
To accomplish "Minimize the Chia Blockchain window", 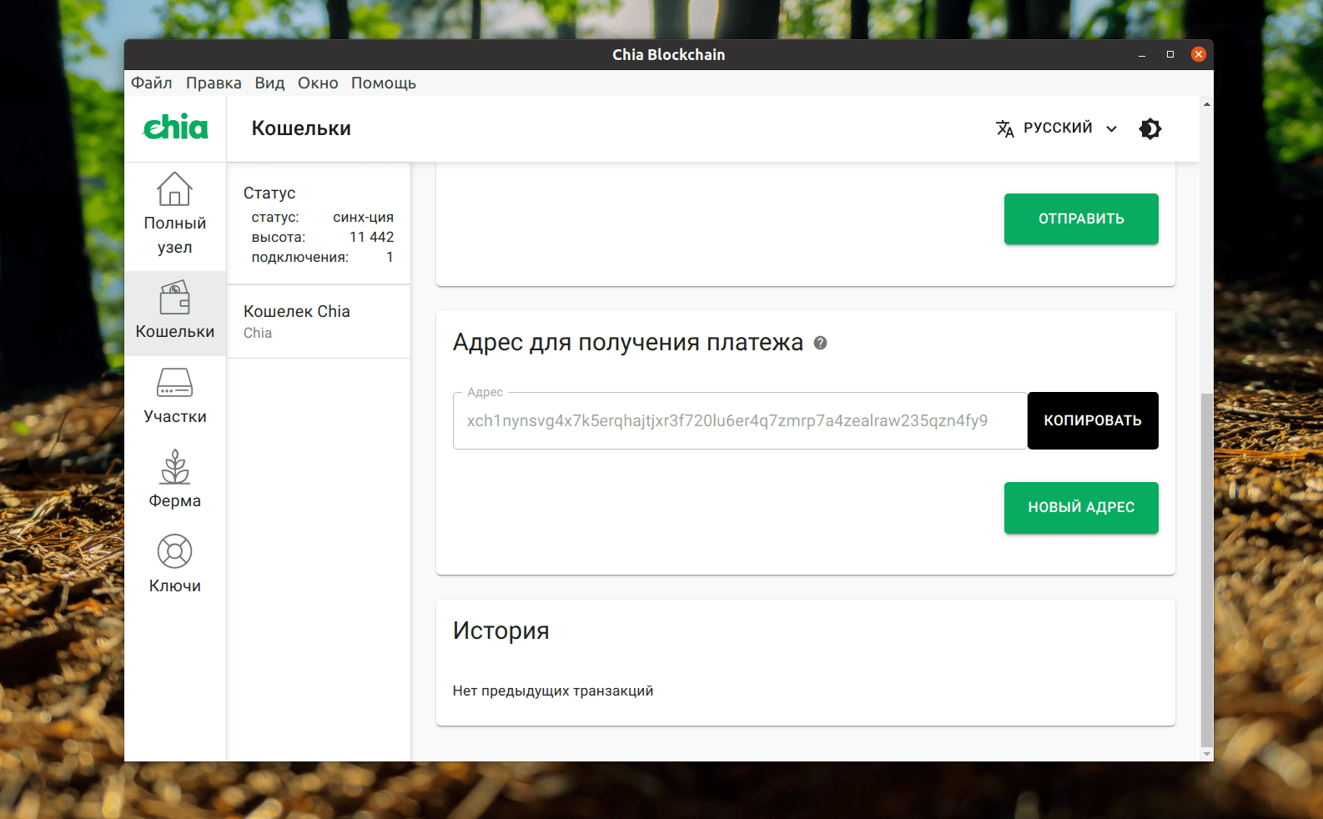I will [x=1142, y=54].
